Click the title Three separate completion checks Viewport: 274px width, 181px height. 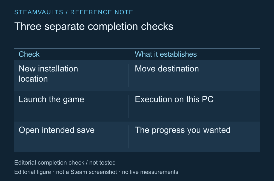click(94, 27)
